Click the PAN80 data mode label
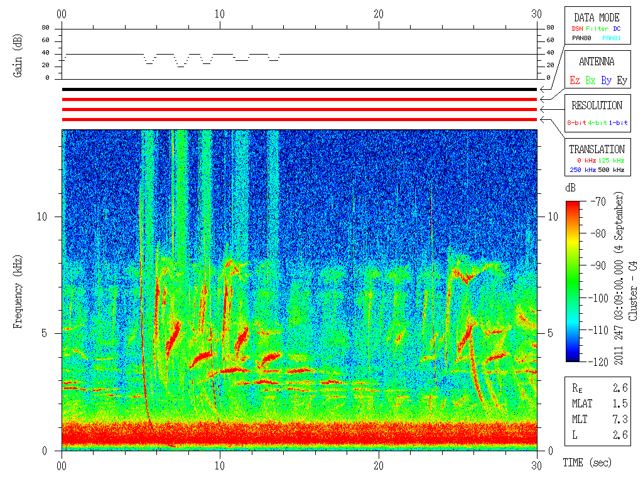 [581, 38]
